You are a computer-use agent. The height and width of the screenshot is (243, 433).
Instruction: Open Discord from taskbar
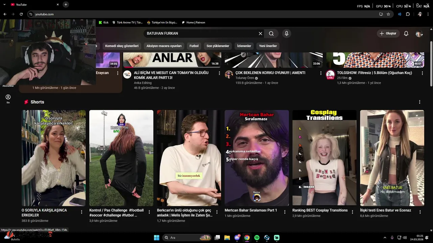pos(237,238)
